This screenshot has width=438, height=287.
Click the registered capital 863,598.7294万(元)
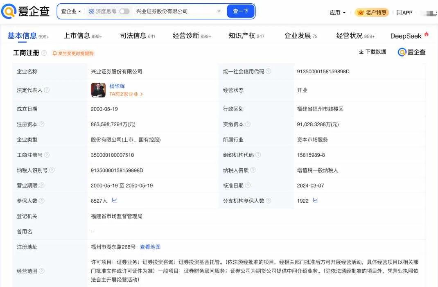point(113,124)
